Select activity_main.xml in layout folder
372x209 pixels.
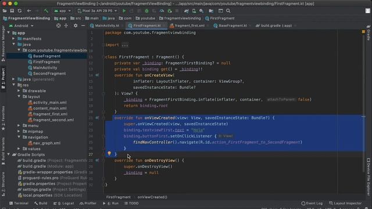coord(49,102)
